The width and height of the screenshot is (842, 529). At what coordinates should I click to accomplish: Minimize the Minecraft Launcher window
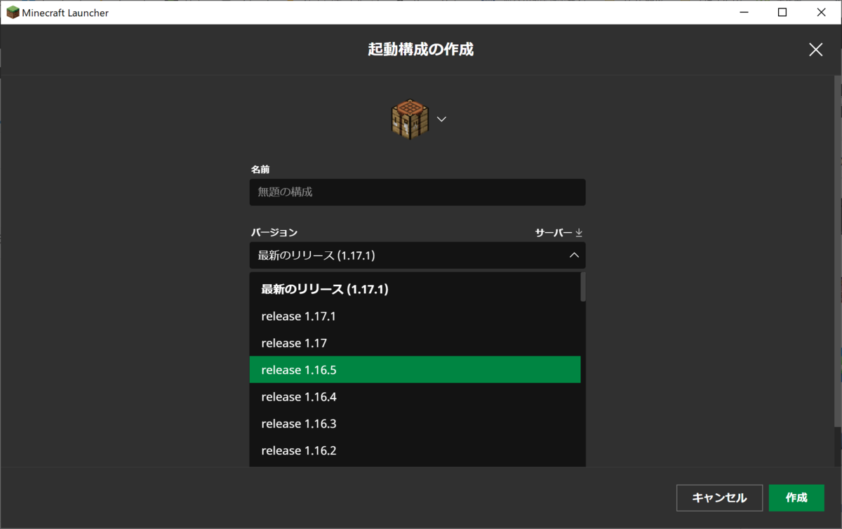point(743,13)
